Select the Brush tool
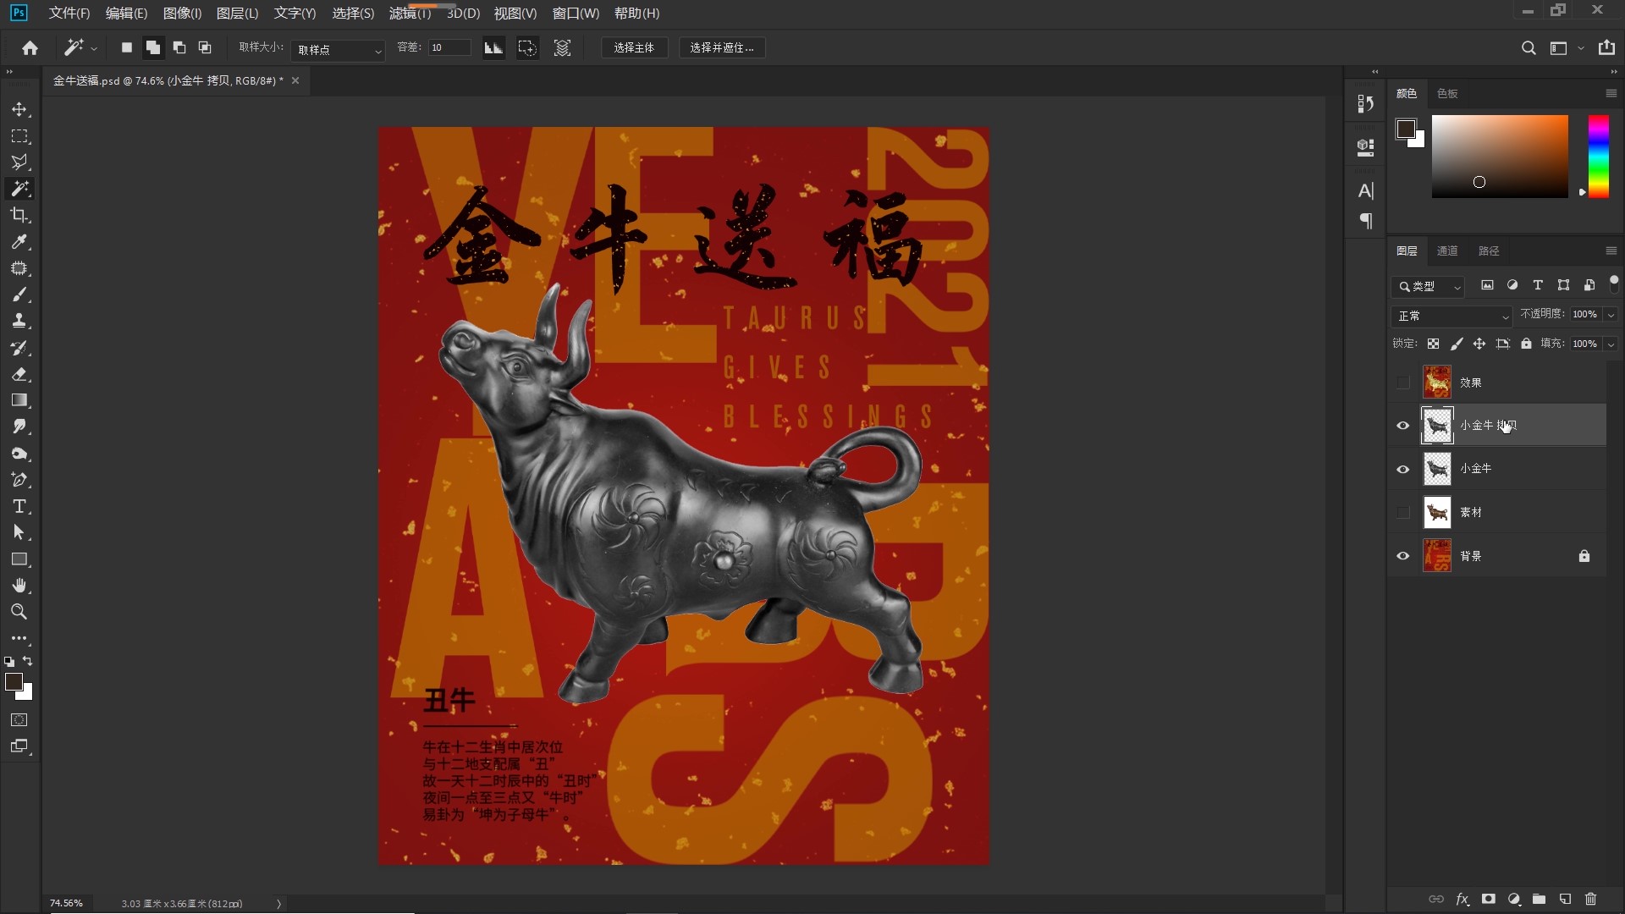 pos(19,295)
